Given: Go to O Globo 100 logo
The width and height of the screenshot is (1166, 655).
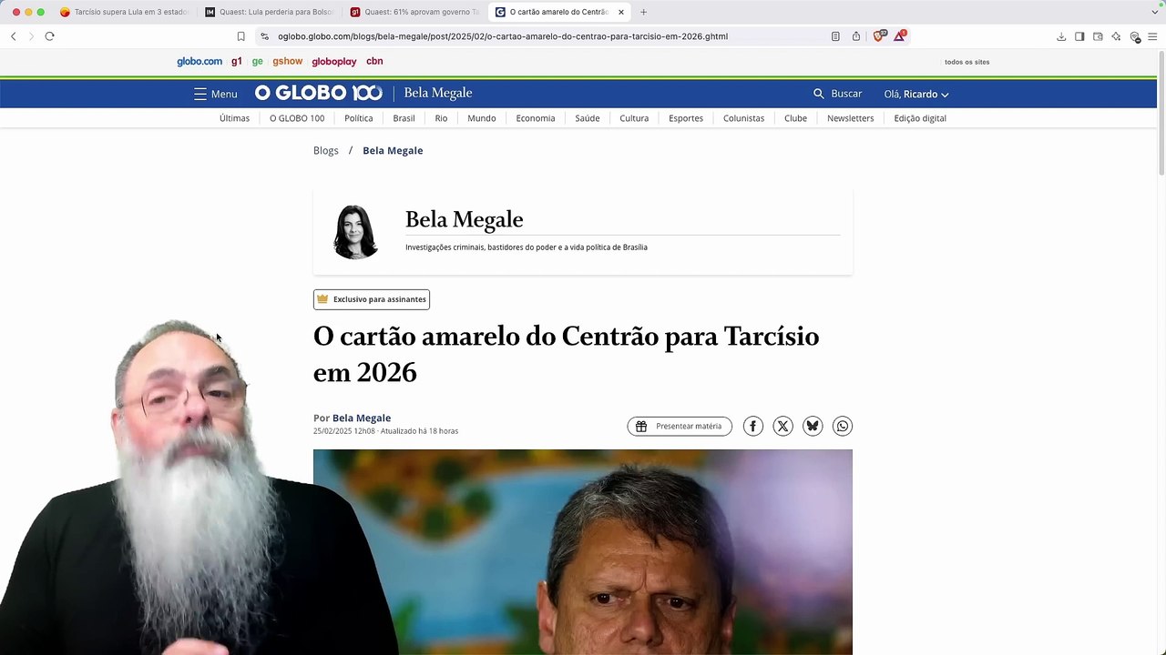Looking at the screenshot, I should tap(319, 93).
